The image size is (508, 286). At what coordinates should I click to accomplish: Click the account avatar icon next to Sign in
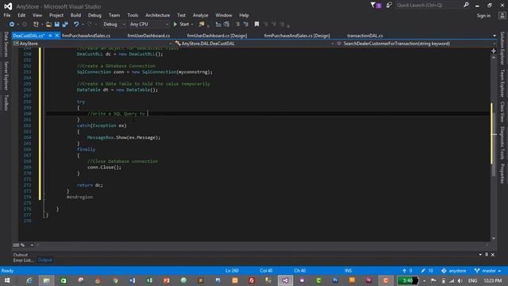click(x=502, y=15)
